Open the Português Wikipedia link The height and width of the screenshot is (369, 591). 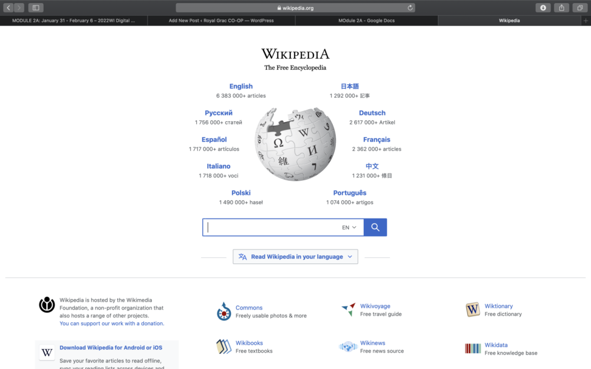coord(350,193)
